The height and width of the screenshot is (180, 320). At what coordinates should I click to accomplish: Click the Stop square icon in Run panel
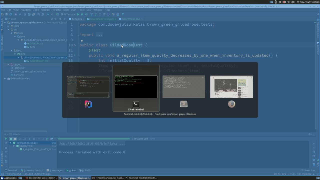click(6, 148)
